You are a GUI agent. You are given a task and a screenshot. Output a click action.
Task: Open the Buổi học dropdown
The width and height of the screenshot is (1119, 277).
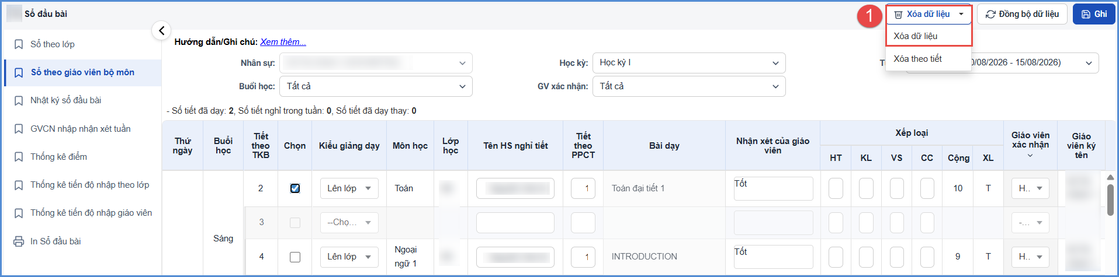pyautogui.click(x=376, y=86)
